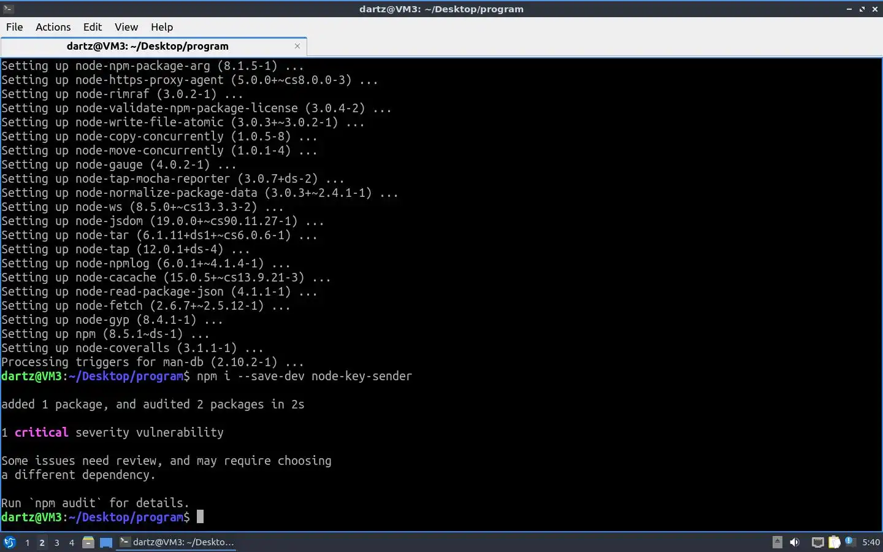The image size is (883, 552).
Task: Click 'Setting up node-jsdom' line
Action: 162,221
